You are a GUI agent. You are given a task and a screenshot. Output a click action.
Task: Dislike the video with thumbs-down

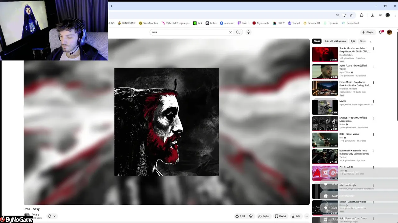point(251,216)
